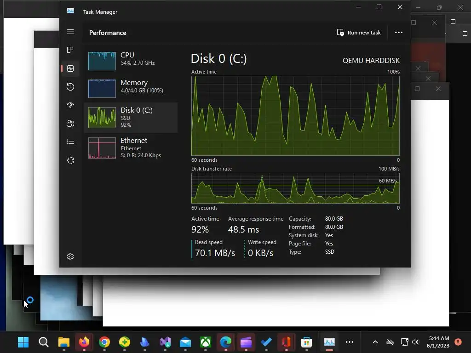Click the Ethernet mini graph thumbnail

coord(102,148)
